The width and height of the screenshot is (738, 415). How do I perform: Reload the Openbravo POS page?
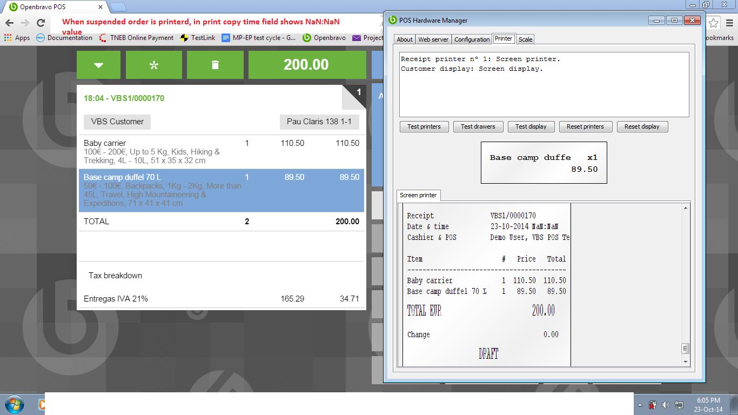coord(41,23)
